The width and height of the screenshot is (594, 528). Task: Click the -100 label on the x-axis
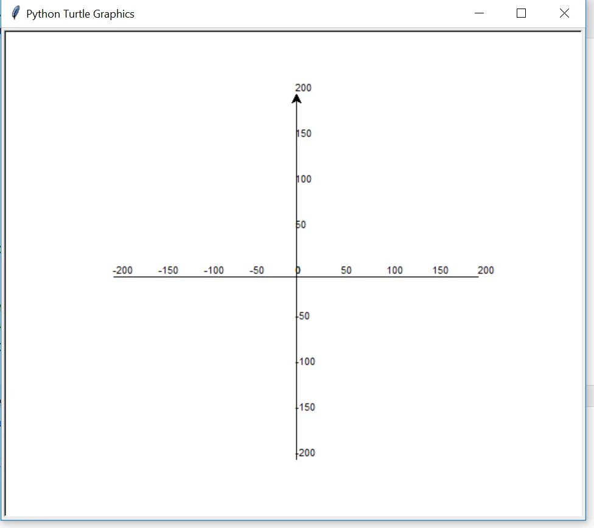tap(214, 271)
